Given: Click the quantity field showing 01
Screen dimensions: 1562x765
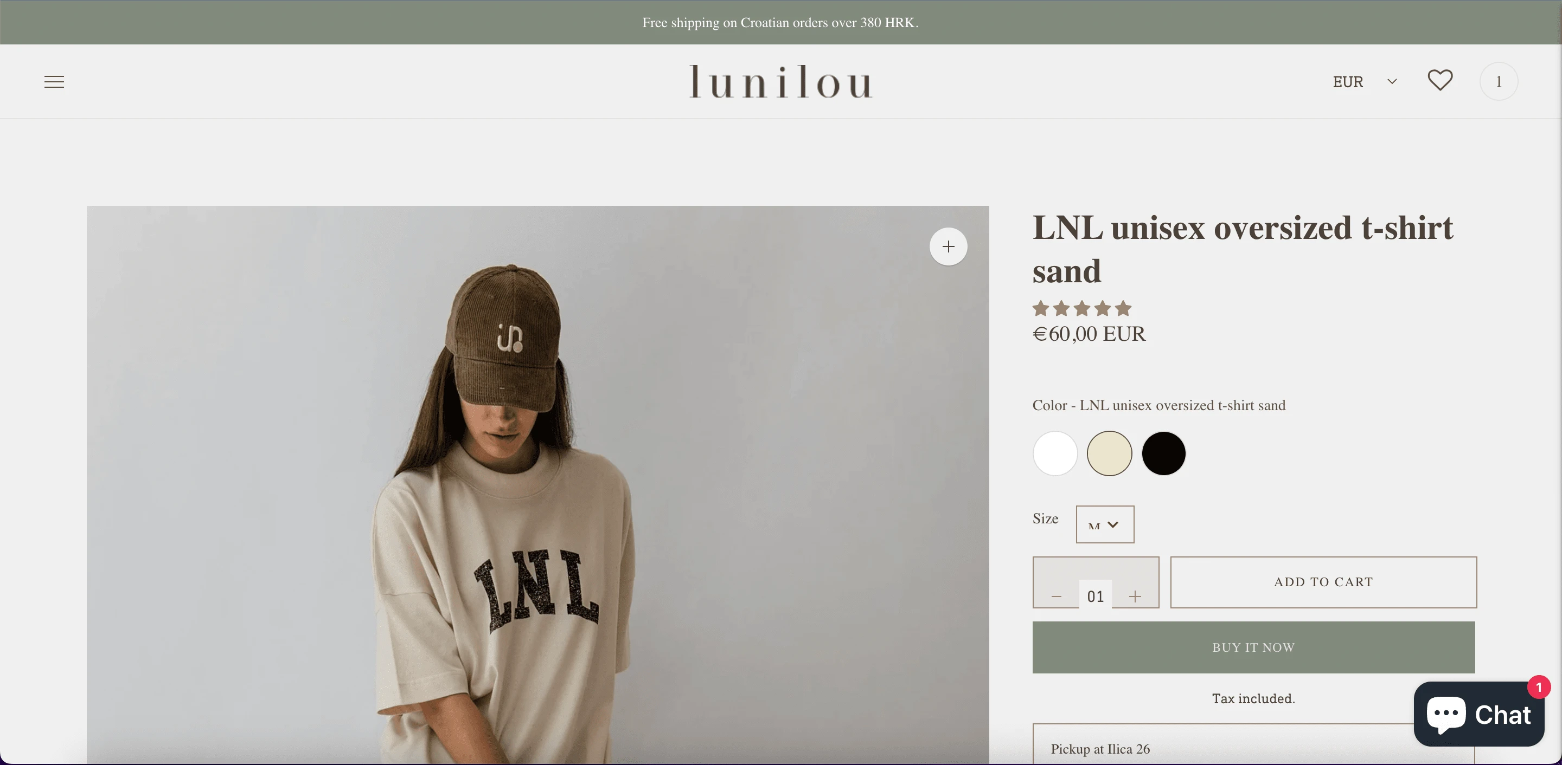Looking at the screenshot, I should click(x=1095, y=596).
